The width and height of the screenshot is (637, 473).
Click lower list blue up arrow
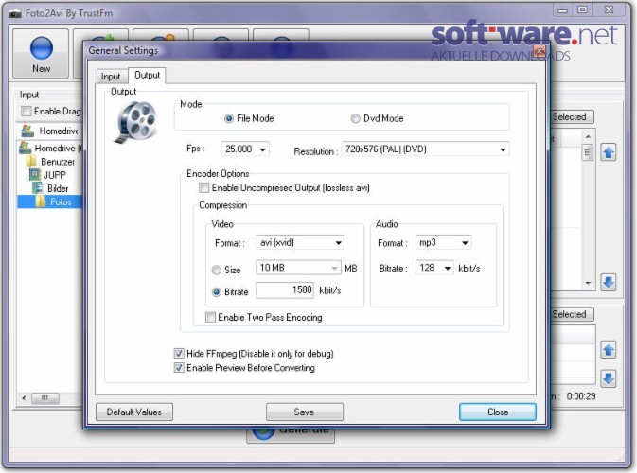tap(609, 350)
